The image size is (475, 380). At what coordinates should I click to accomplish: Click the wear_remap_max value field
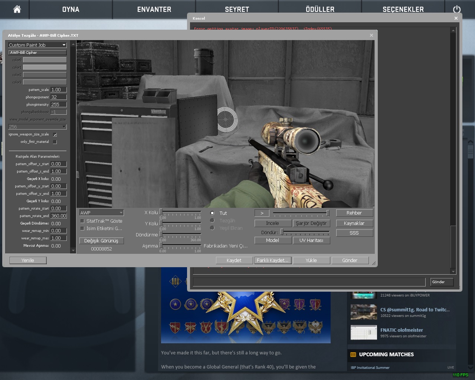pyautogui.click(x=59, y=238)
